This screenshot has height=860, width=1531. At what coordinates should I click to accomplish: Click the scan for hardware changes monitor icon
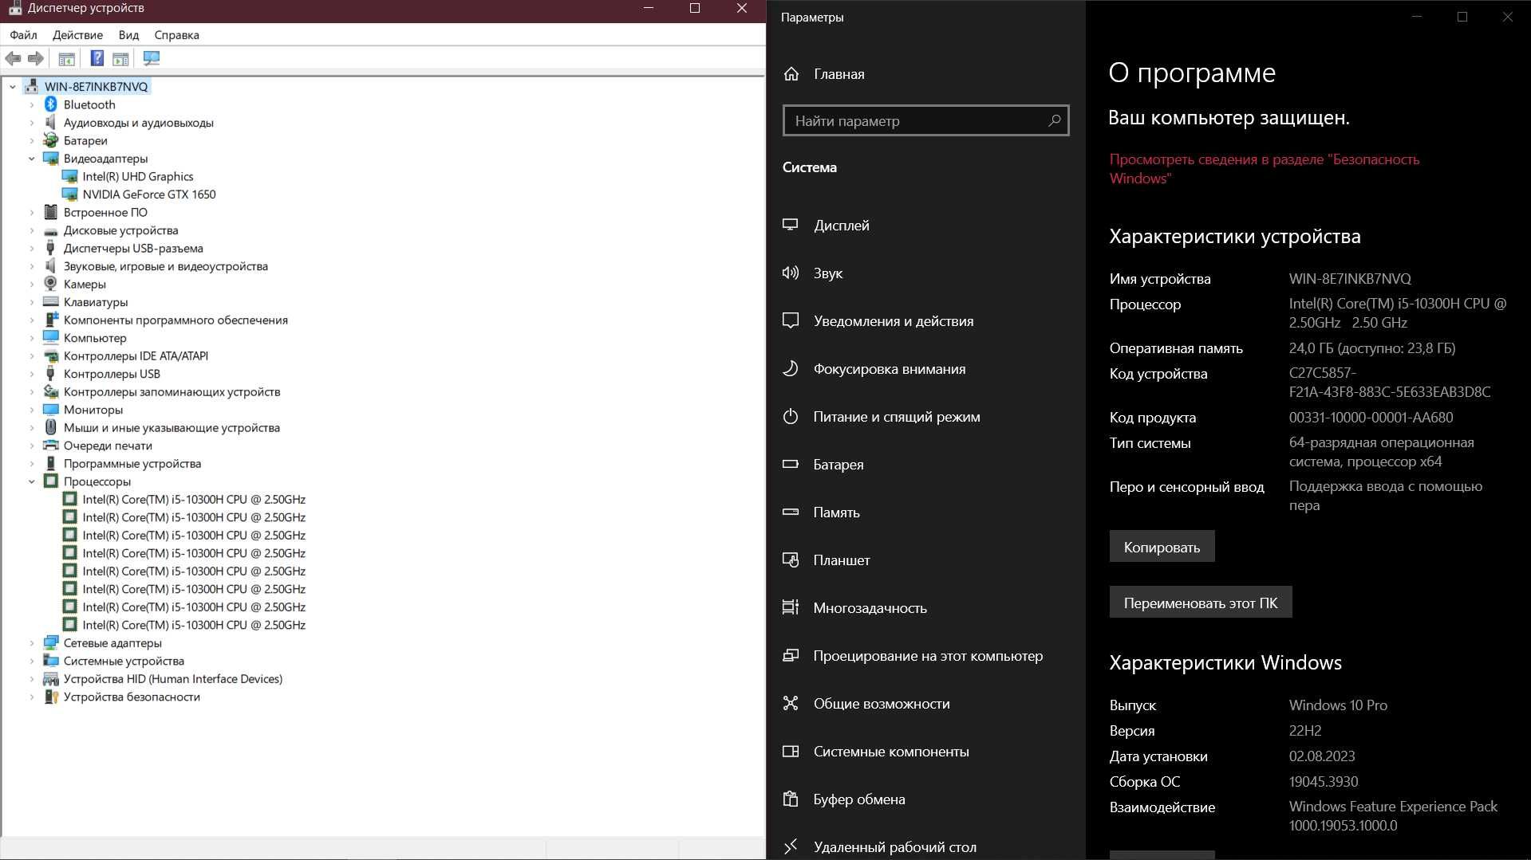coord(151,58)
